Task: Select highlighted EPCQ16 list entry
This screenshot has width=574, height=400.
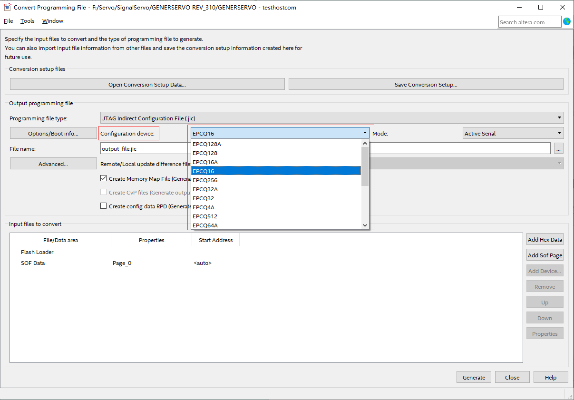Action: 276,171
